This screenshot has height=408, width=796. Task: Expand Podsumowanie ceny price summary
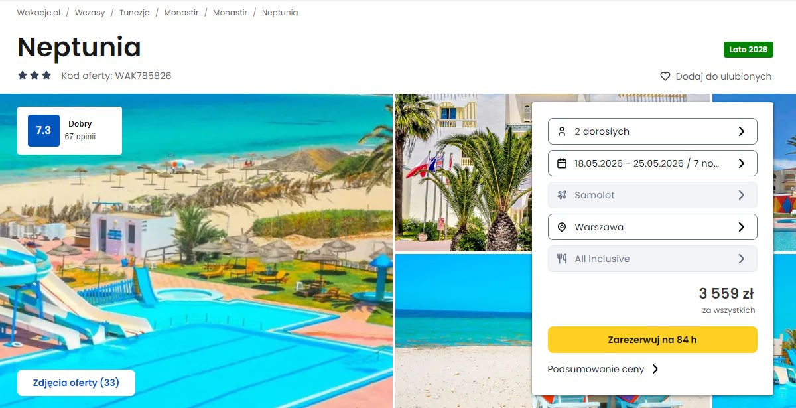[603, 369]
